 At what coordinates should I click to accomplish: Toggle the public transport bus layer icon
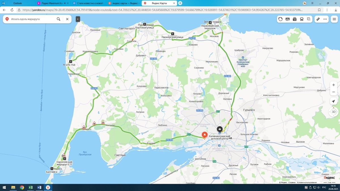pyautogui.click(x=302, y=19)
